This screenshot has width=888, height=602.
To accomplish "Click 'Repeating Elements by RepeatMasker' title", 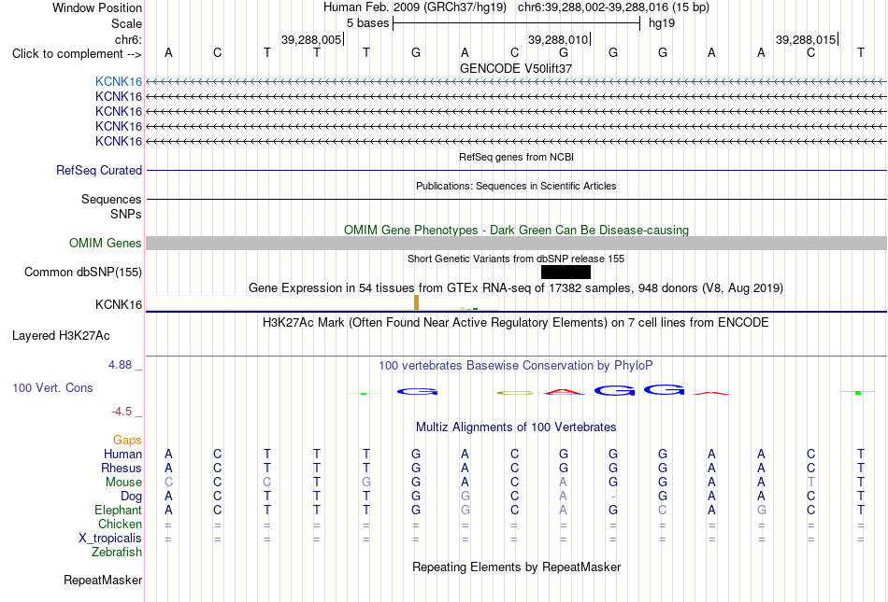I will [x=516, y=567].
